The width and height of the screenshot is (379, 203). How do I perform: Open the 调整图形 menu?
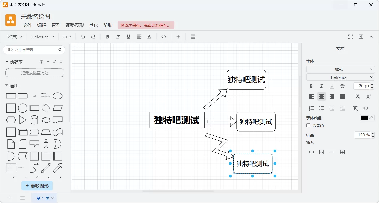point(75,25)
